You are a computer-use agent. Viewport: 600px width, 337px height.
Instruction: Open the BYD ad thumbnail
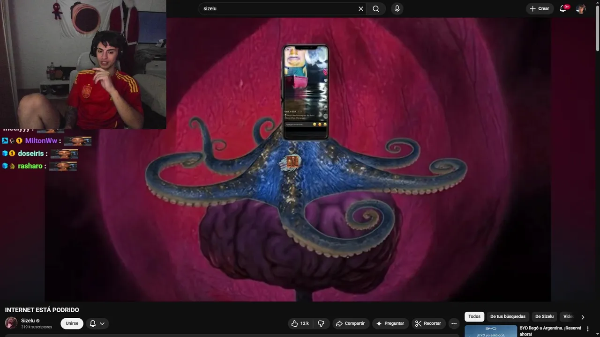click(491, 331)
